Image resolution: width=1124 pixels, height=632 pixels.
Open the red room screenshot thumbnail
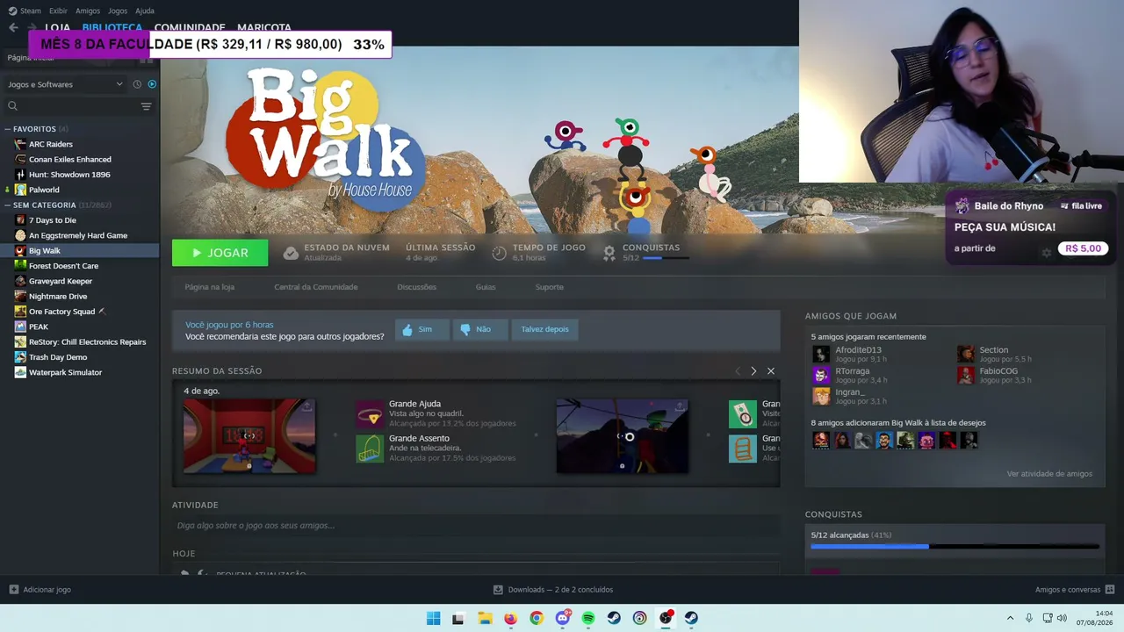tap(249, 436)
